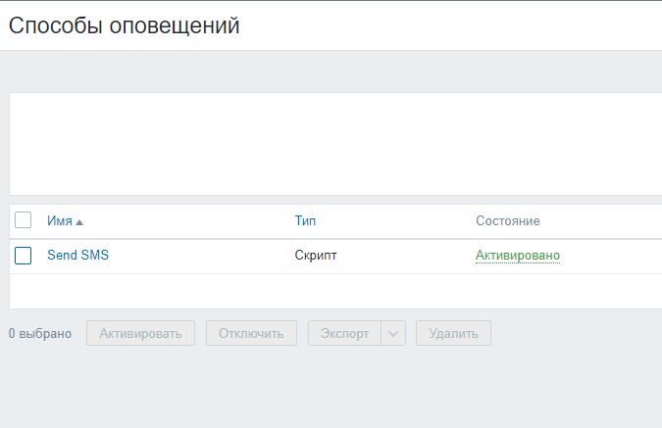Tick the select-all checkbox in table header

coord(24,220)
